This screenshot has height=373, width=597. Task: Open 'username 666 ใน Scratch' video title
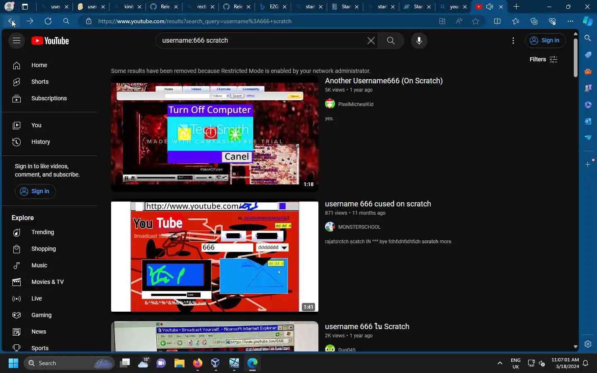367,327
